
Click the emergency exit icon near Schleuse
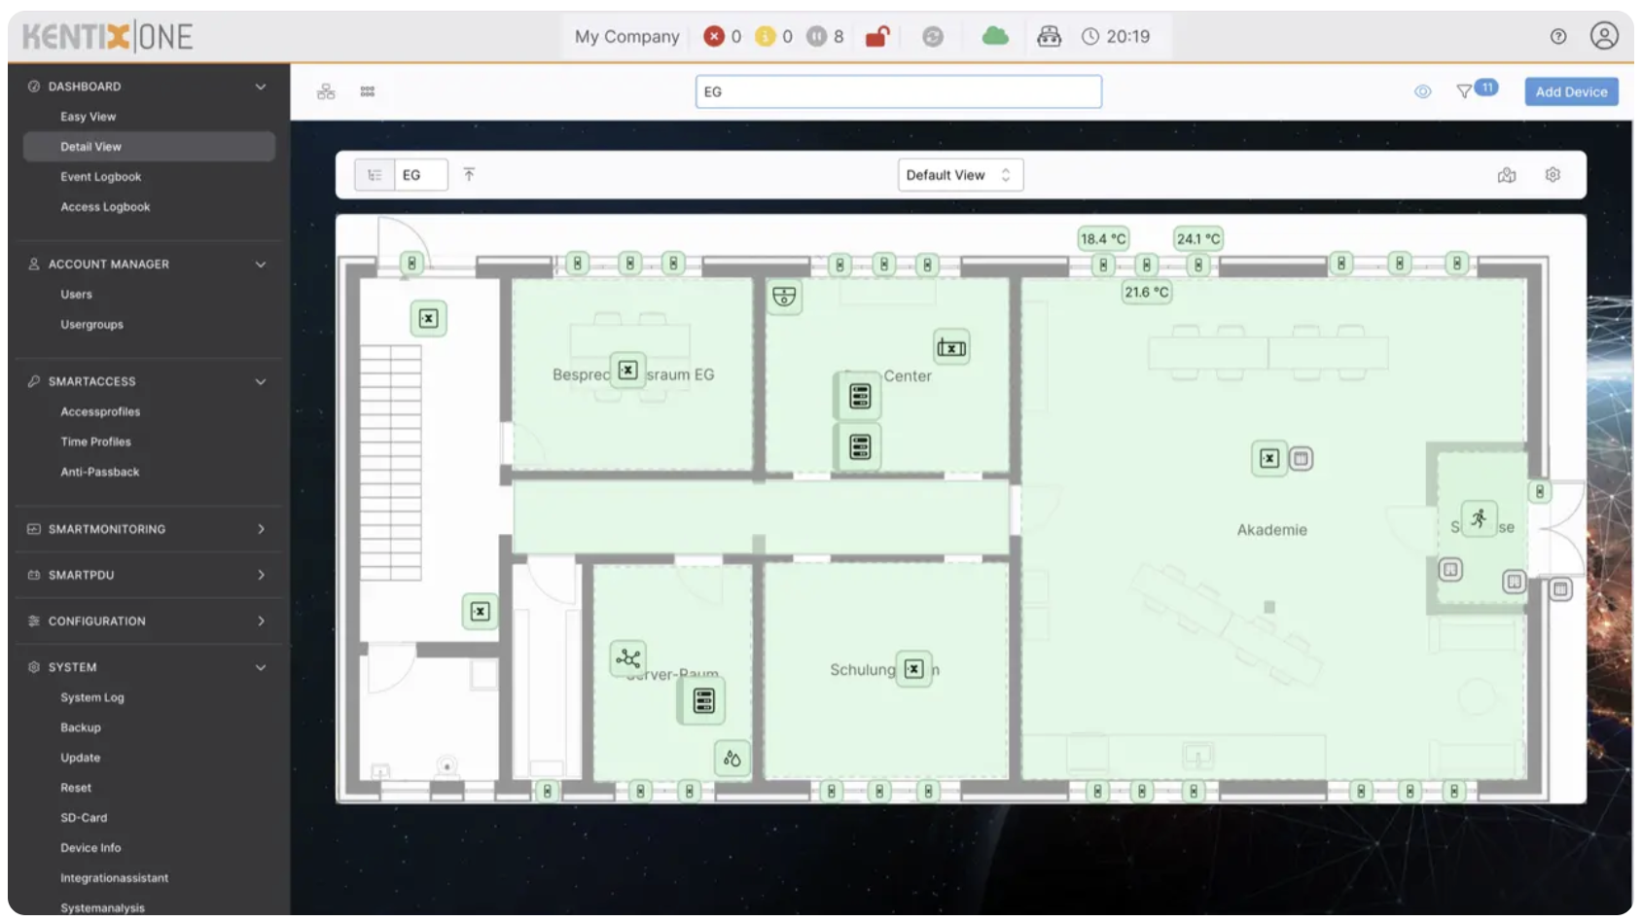coord(1479,518)
